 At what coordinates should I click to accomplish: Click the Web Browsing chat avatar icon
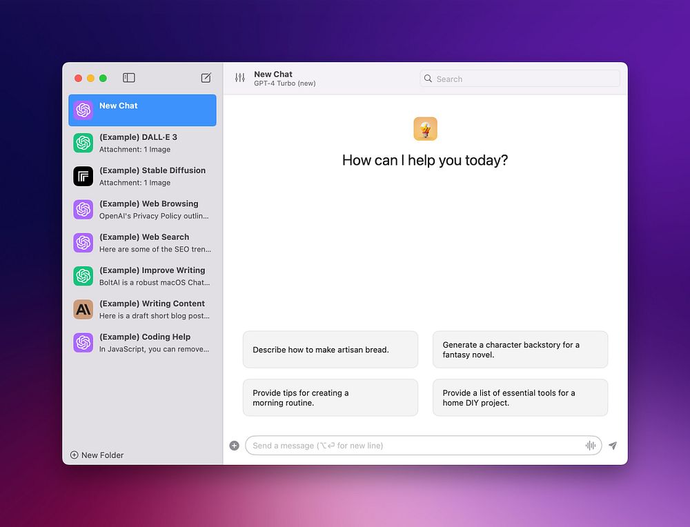(83, 210)
